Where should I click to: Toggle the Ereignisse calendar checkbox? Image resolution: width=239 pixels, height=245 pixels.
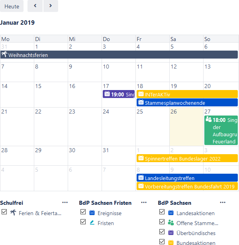(83, 213)
